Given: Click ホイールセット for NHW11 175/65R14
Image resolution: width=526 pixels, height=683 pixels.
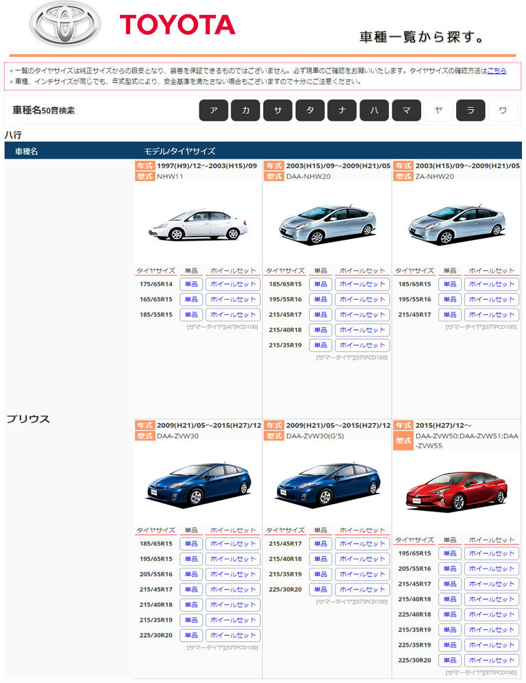Looking at the screenshot, I should [233, 284].
